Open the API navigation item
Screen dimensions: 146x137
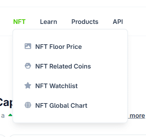tap(118, 22)
